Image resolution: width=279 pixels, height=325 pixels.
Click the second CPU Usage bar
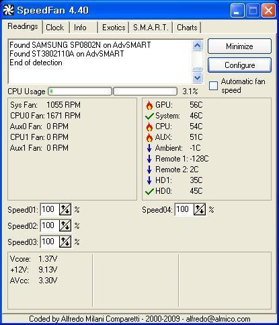(145, 92)
